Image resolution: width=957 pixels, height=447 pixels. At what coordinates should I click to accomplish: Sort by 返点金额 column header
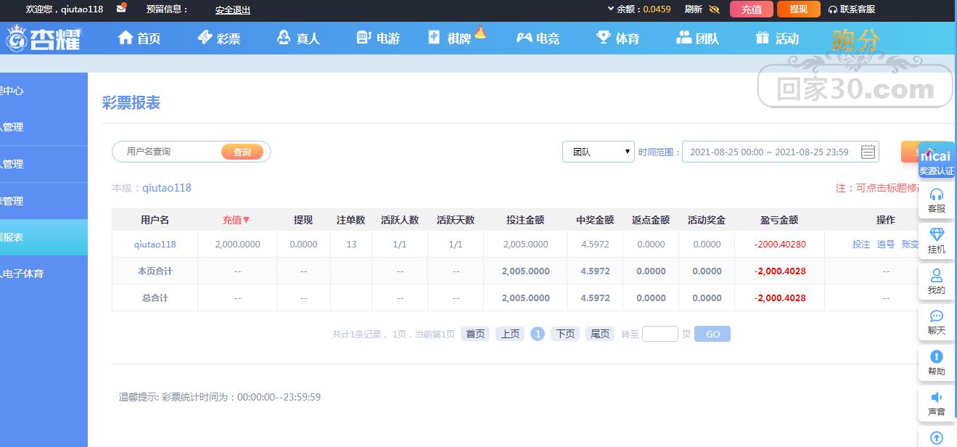tap(651, 220)
